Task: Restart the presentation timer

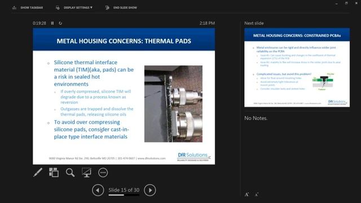Action: tap(60, 23)
